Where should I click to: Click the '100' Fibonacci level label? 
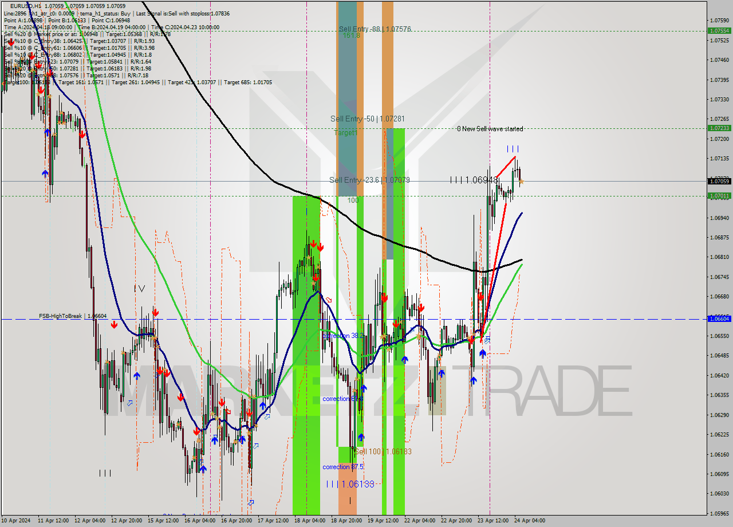353,200
